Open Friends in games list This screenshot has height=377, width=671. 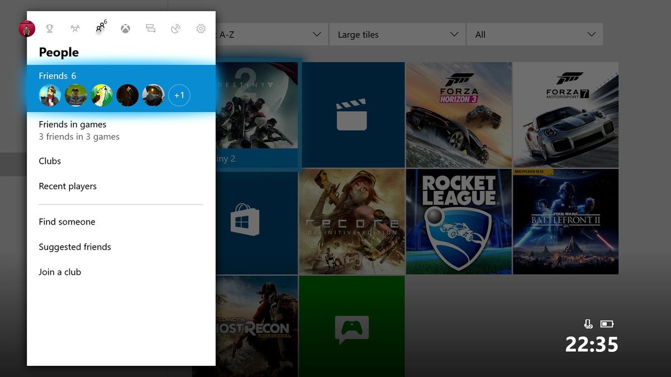tap(72, 124)
